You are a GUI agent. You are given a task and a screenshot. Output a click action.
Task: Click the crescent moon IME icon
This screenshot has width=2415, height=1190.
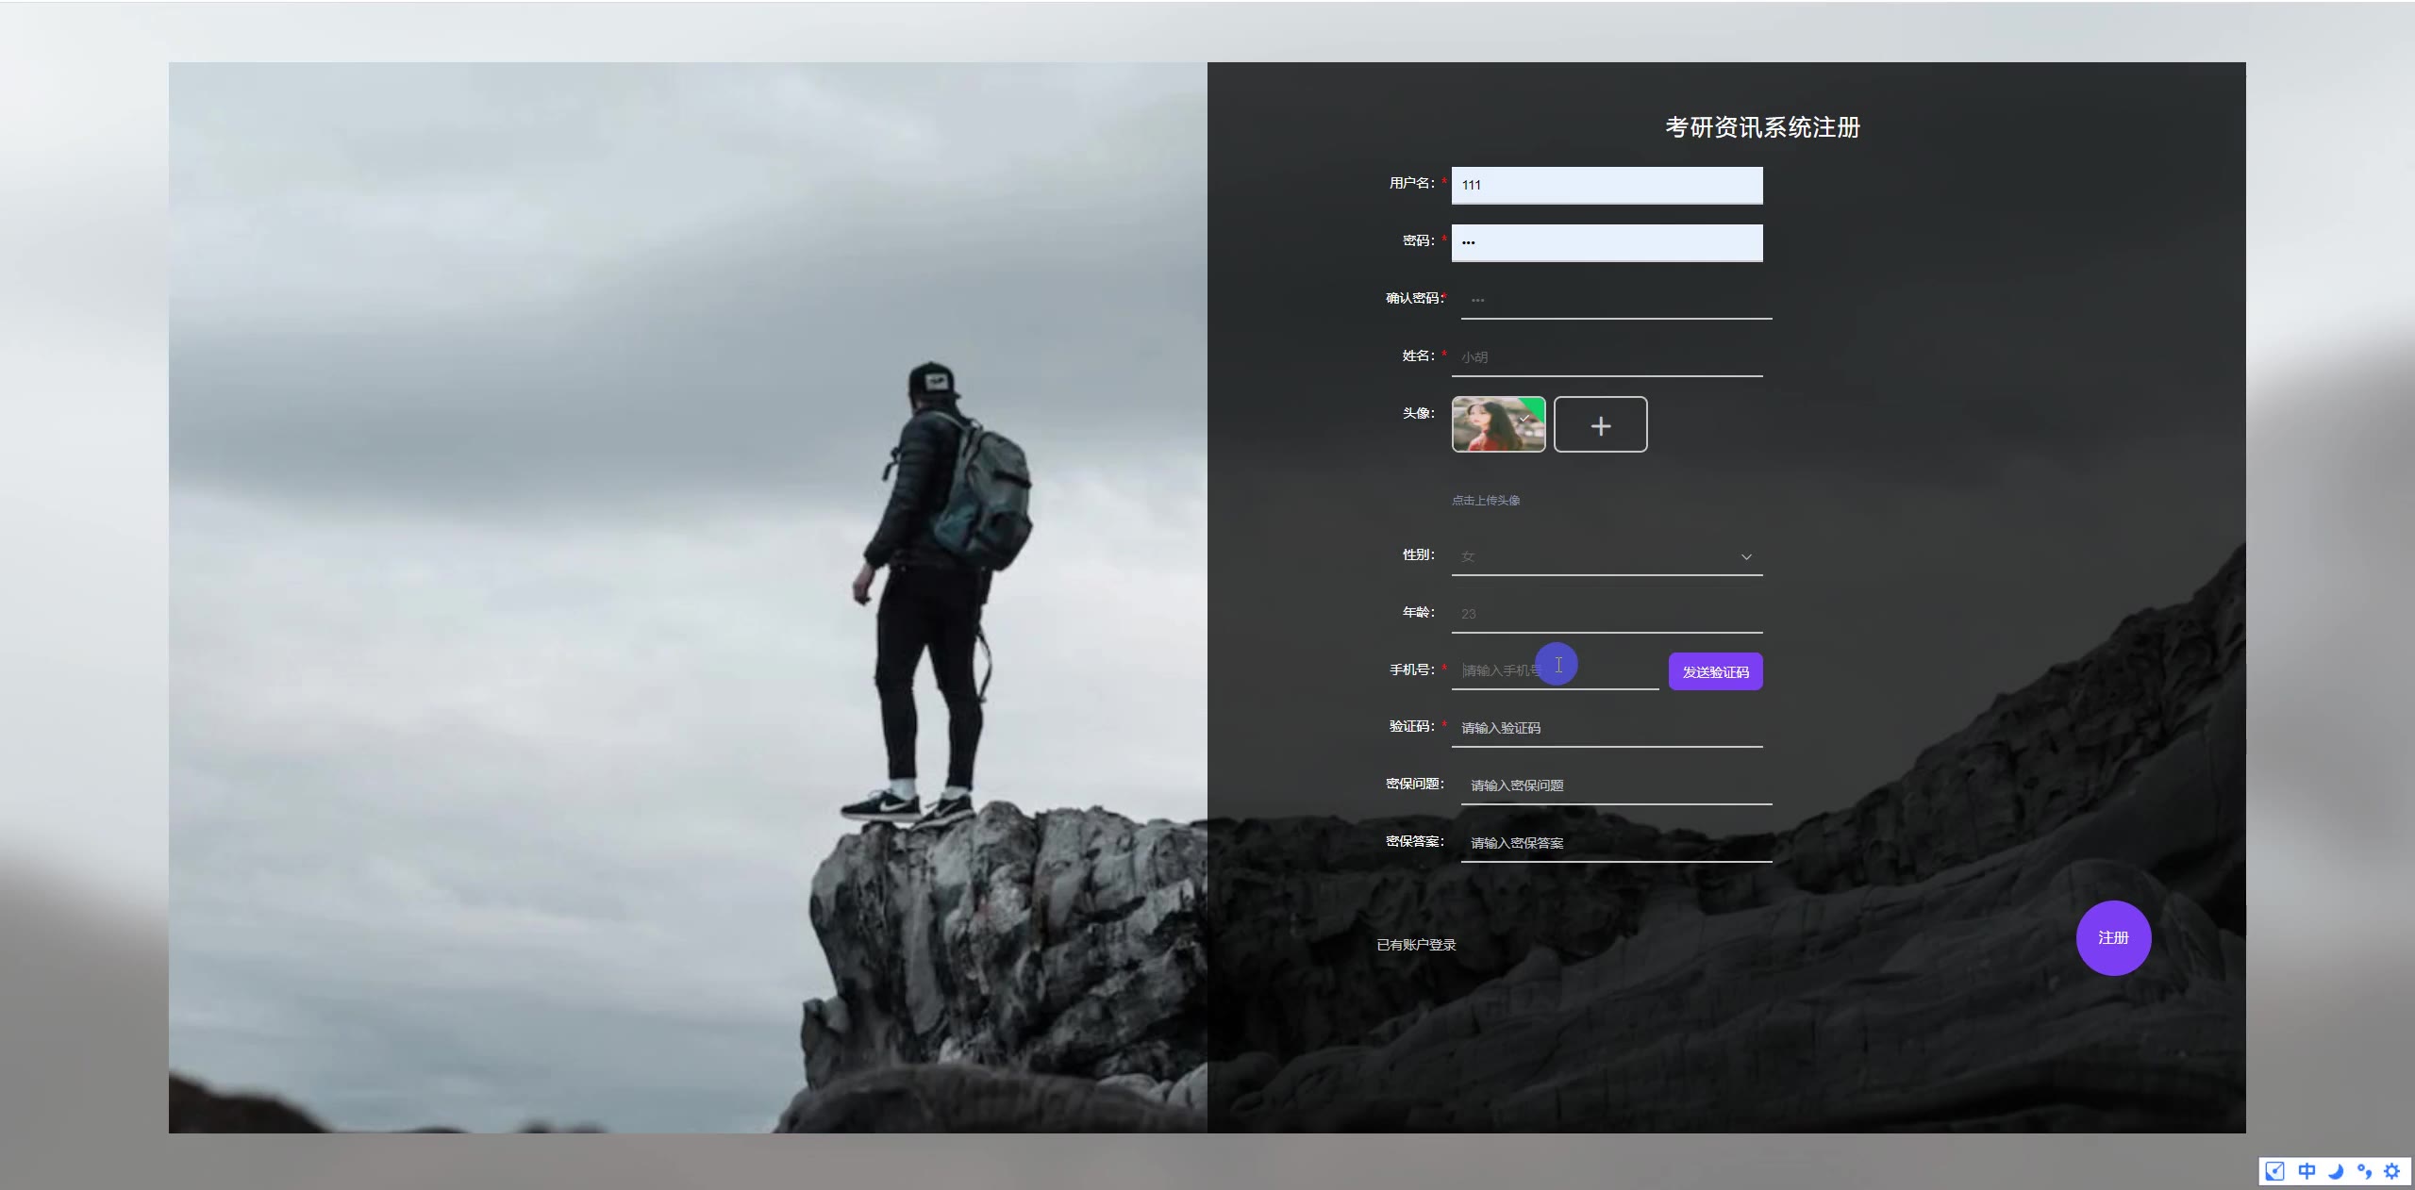click(2336, 1171)
